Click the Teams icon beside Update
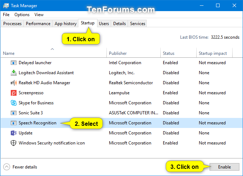Image resolution: width=243 pixels, height=176 pixels. [14, 133]
